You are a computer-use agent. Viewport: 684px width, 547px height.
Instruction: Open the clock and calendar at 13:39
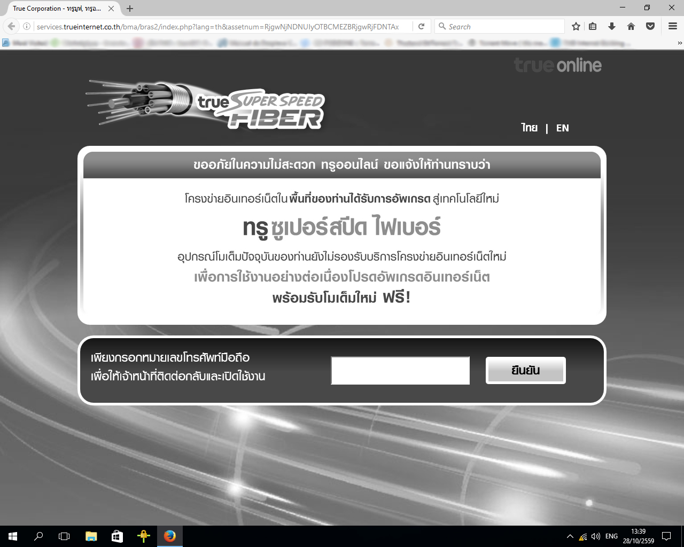(x=638, y=536)
